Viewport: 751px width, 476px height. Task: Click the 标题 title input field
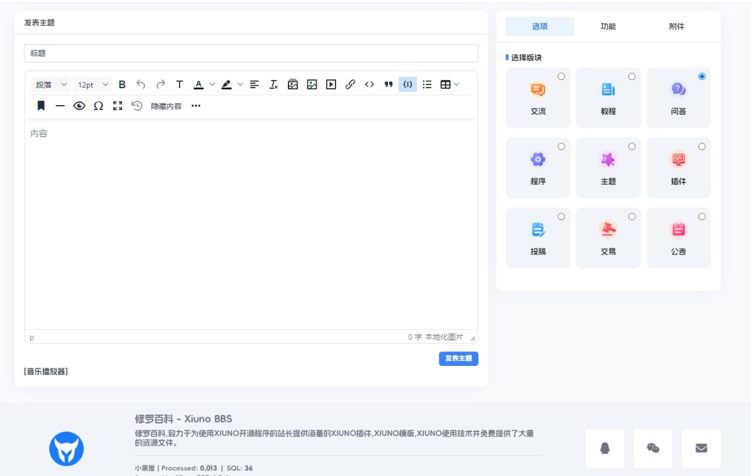click(x=251, y=53)
